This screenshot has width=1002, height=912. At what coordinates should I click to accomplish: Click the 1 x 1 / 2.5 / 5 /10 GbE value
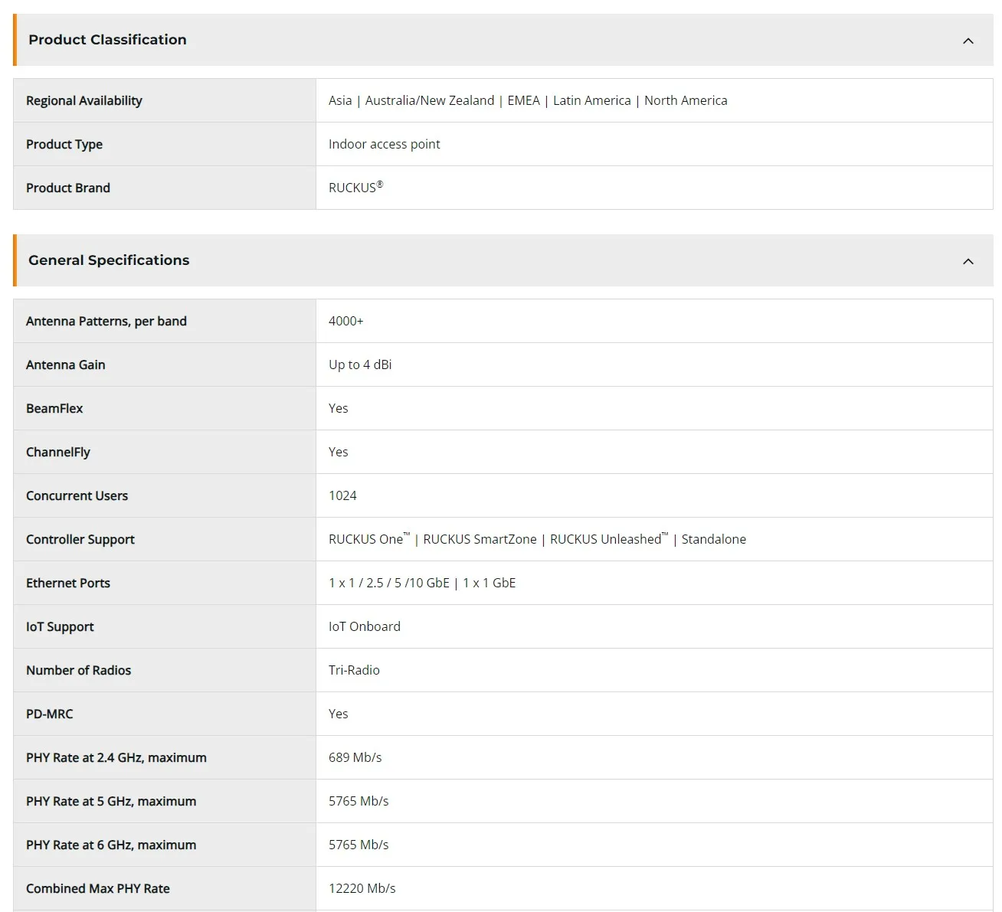[x=389, y=583]
